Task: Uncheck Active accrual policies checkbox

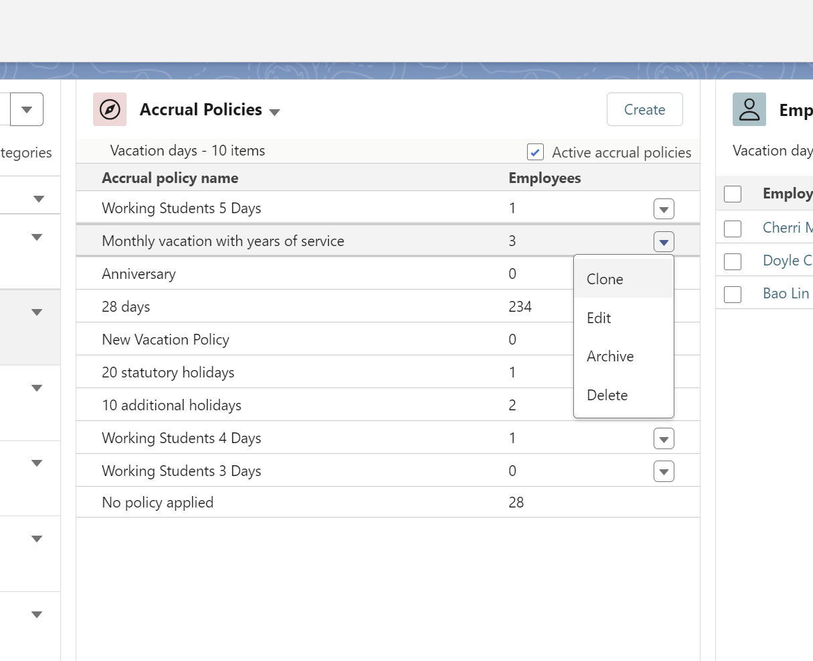Action: tap(535, 152)
